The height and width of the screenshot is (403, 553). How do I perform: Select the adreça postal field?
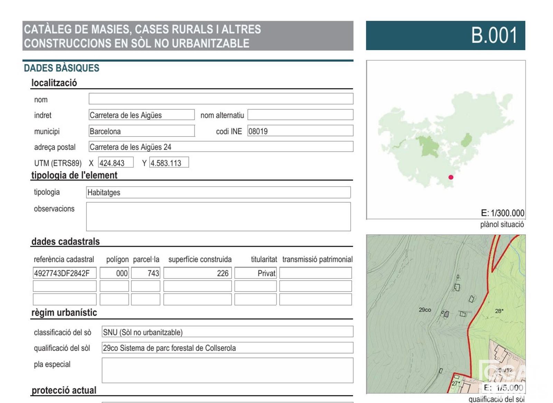tap(221, 147)
